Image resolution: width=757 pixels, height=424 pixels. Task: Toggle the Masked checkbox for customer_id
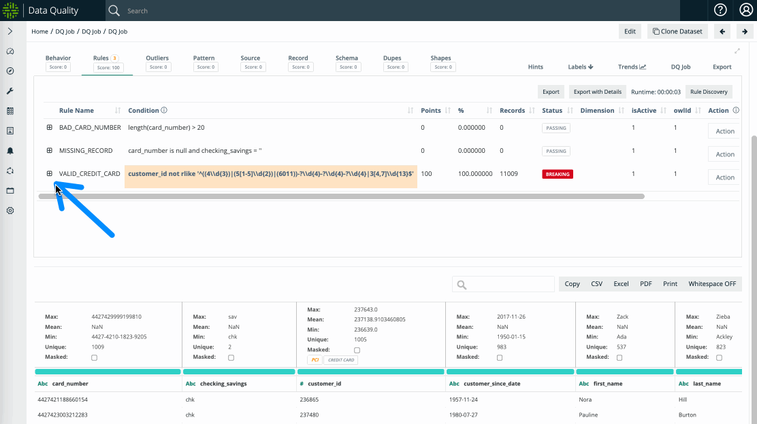pos(357,350)
